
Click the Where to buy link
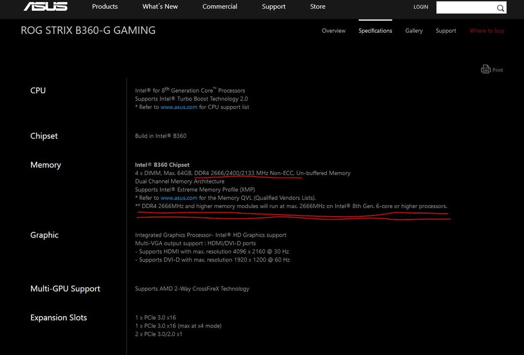click(x=487, y=31)
